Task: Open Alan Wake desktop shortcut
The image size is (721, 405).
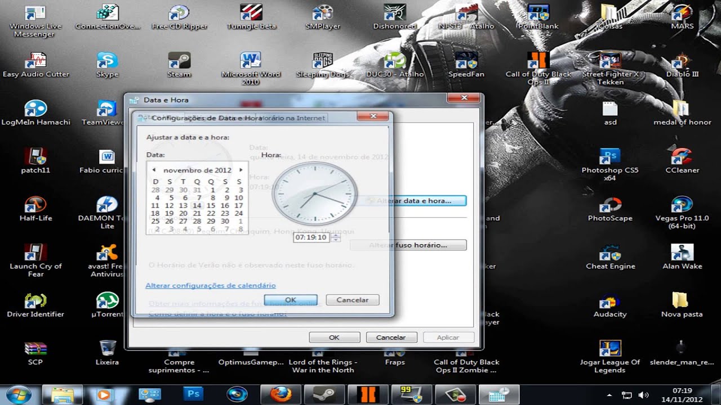Action: click(682, 258)
